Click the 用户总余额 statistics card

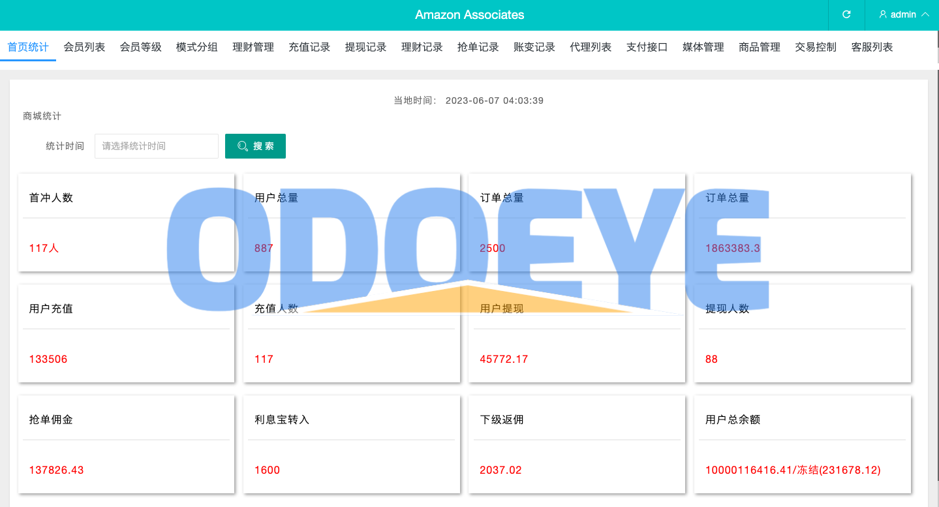point(802,444)
